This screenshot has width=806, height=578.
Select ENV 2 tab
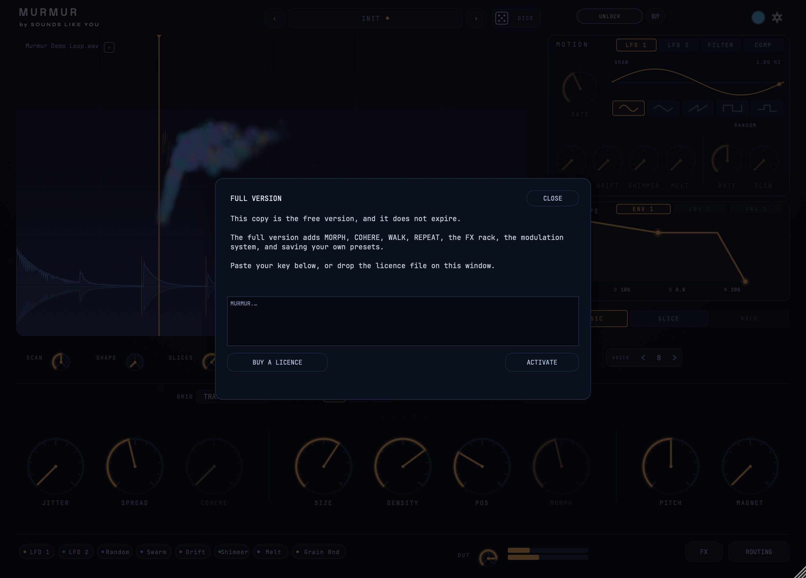click(x=700, y=209)
